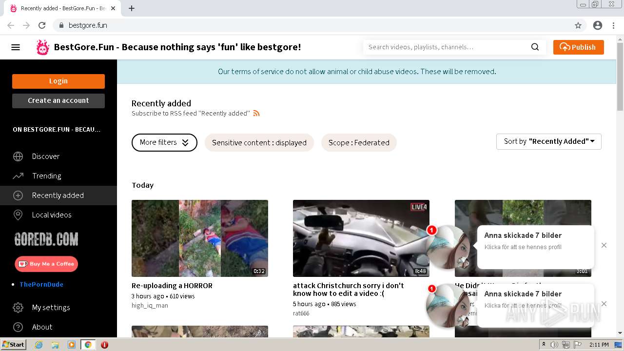Image resolution: width=624 pixels, height=351 pixels.
Task: Open the Chrome profile avatar icon
Action: point(598,25)
